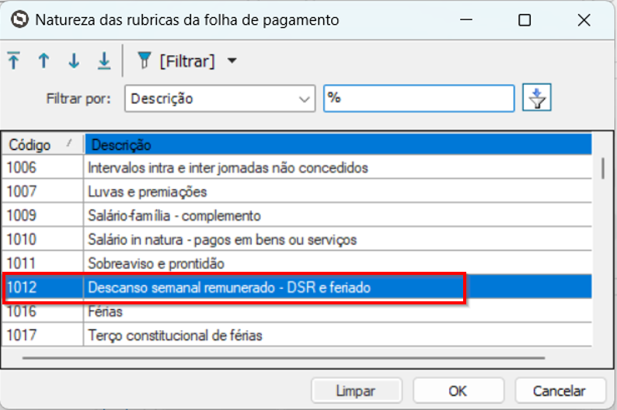The image size is (617, 410).
Task: Click the previous record up arrow
Action: click(44, 61)
